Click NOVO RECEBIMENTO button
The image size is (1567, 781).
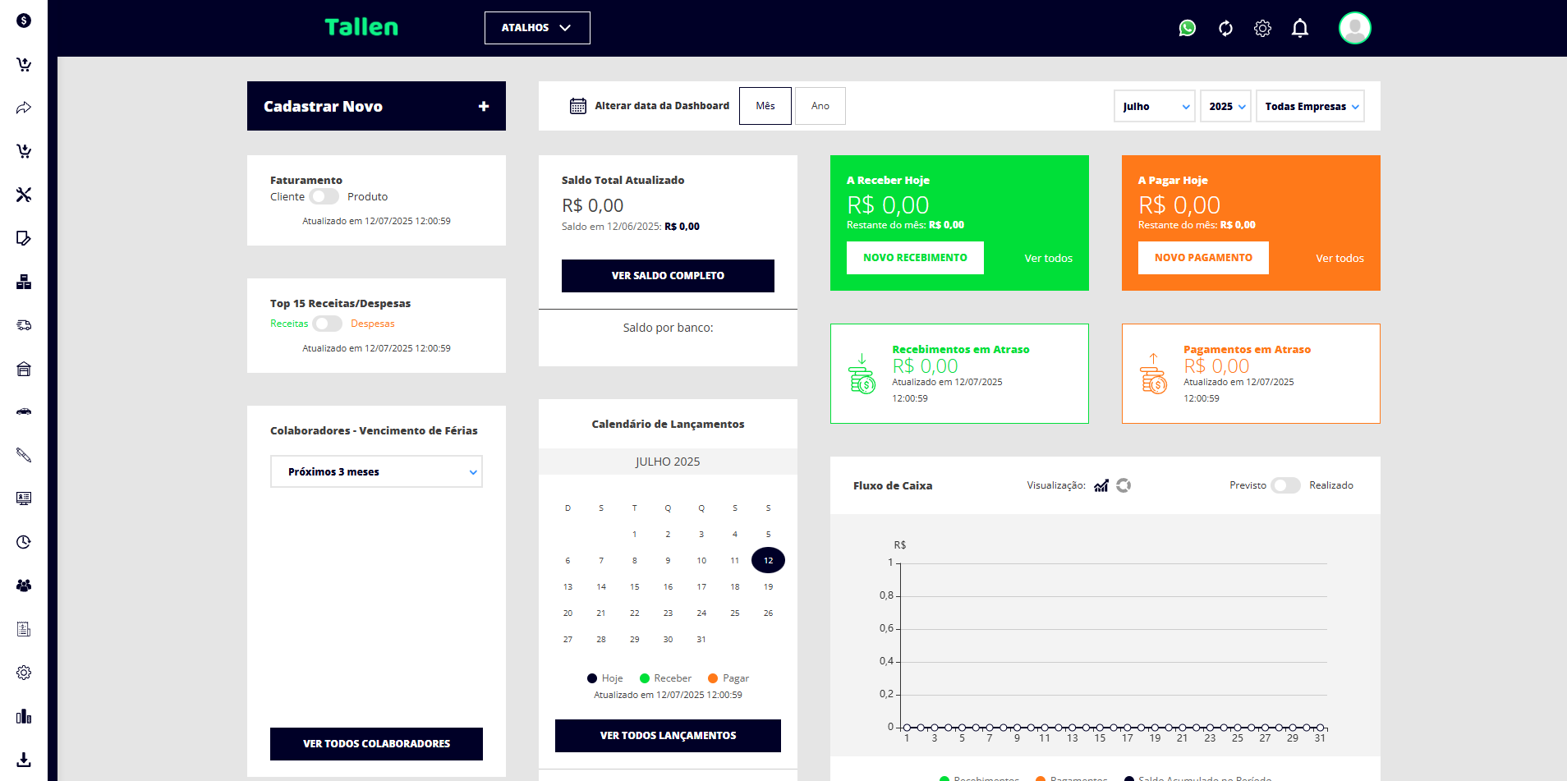pyautogui.click(x=915, y=258)
